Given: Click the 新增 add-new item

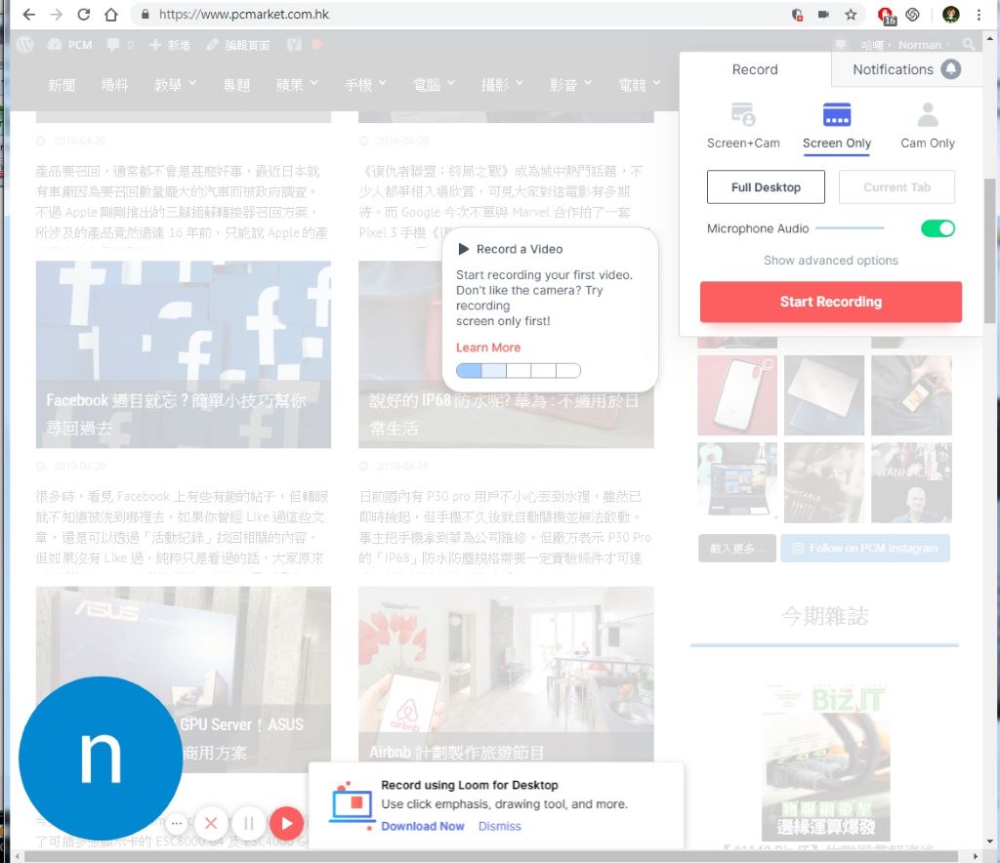Looking at the screenshot, I should 170,45.
